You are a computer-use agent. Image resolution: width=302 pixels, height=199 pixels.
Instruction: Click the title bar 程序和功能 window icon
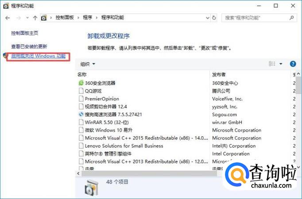pyautogui.click(x=6, y=6)
